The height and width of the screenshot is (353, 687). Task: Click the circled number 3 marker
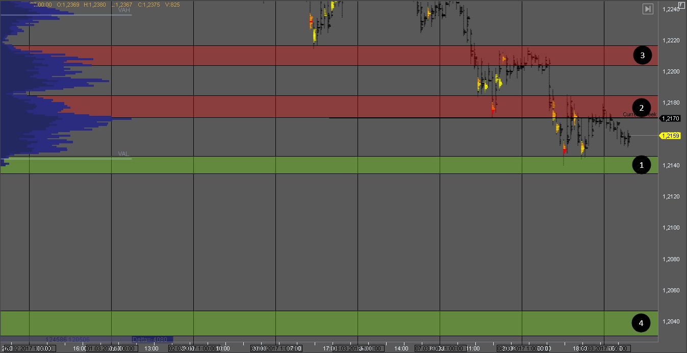[x=642, y=56]
